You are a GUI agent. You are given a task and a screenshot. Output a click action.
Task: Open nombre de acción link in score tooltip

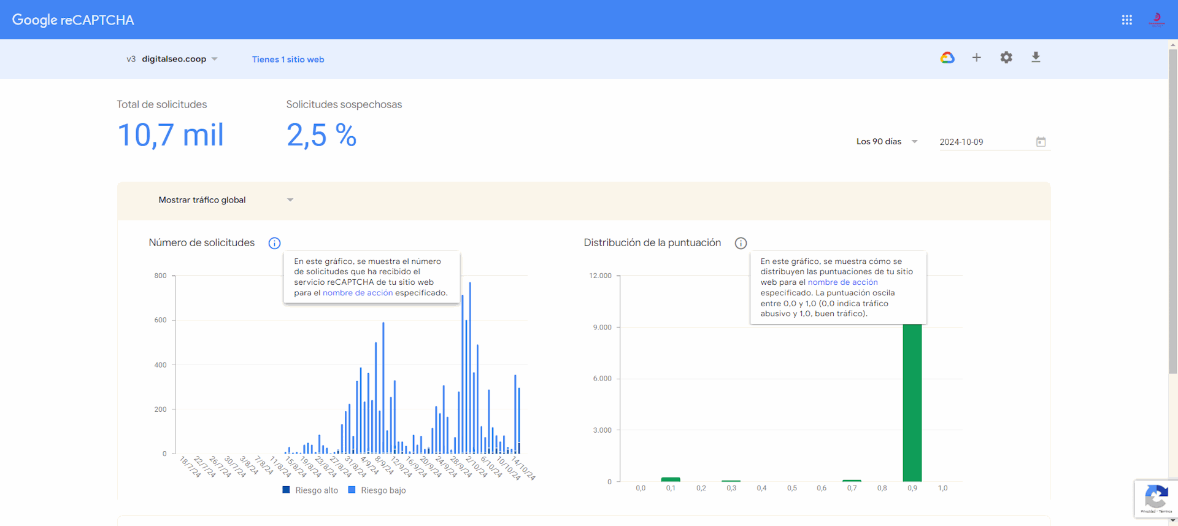842,282
